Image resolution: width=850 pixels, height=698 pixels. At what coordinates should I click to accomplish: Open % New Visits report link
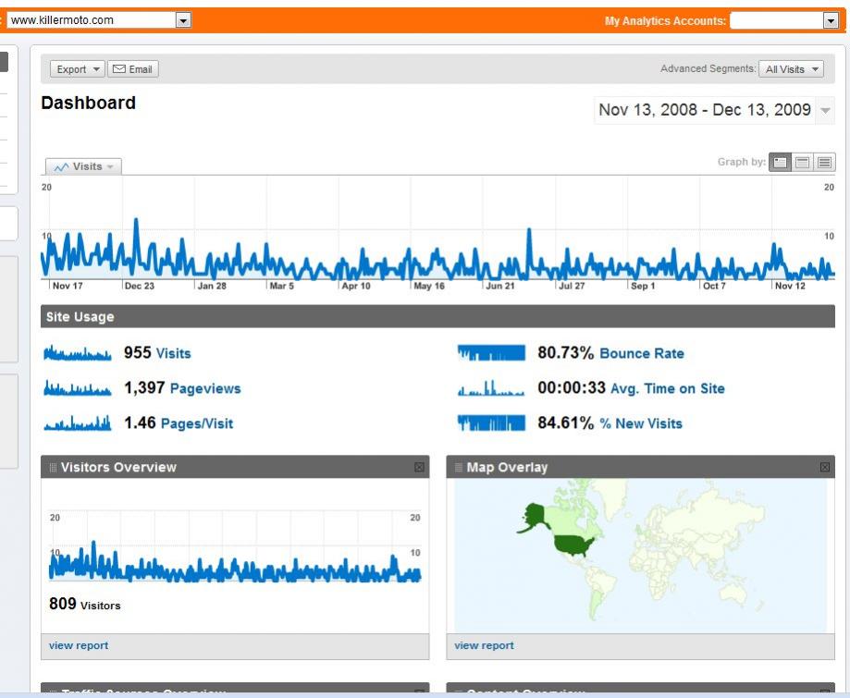(x=641, y=423)
